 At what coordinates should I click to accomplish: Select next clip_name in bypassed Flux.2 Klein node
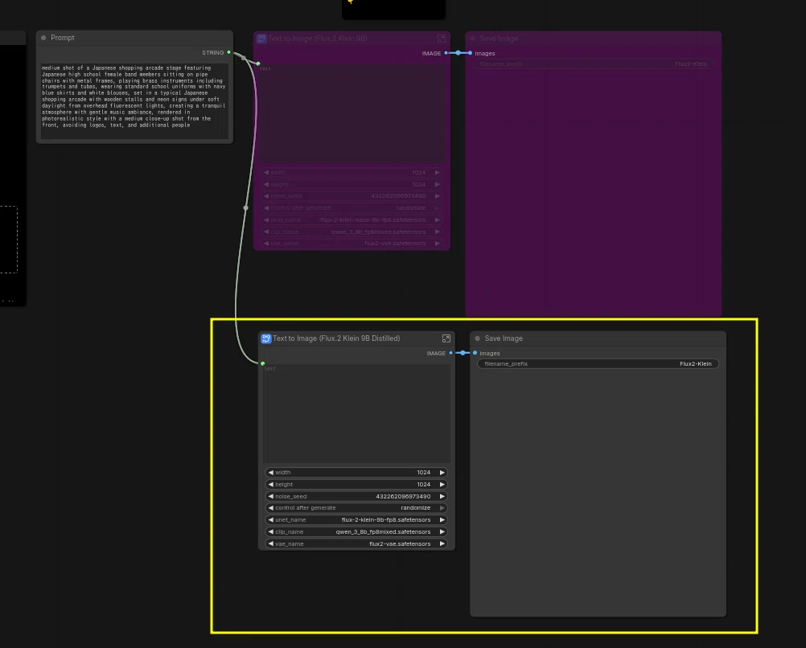(438, 232)
